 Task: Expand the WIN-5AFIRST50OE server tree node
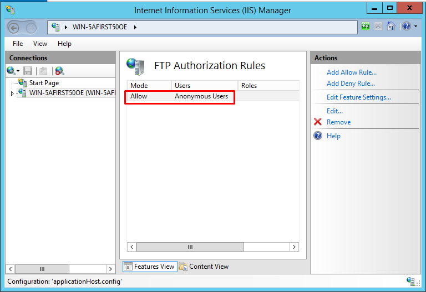coord(12,93)
